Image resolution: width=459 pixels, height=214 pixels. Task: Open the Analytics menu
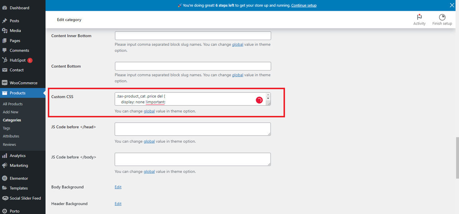tap(18, 156)
